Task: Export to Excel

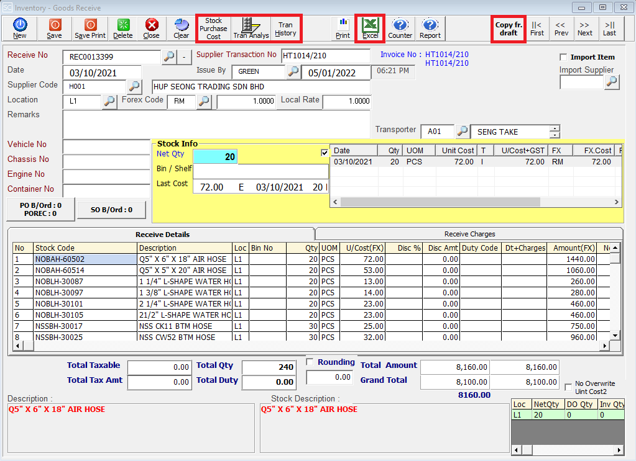Action: (x=370, y=29)
